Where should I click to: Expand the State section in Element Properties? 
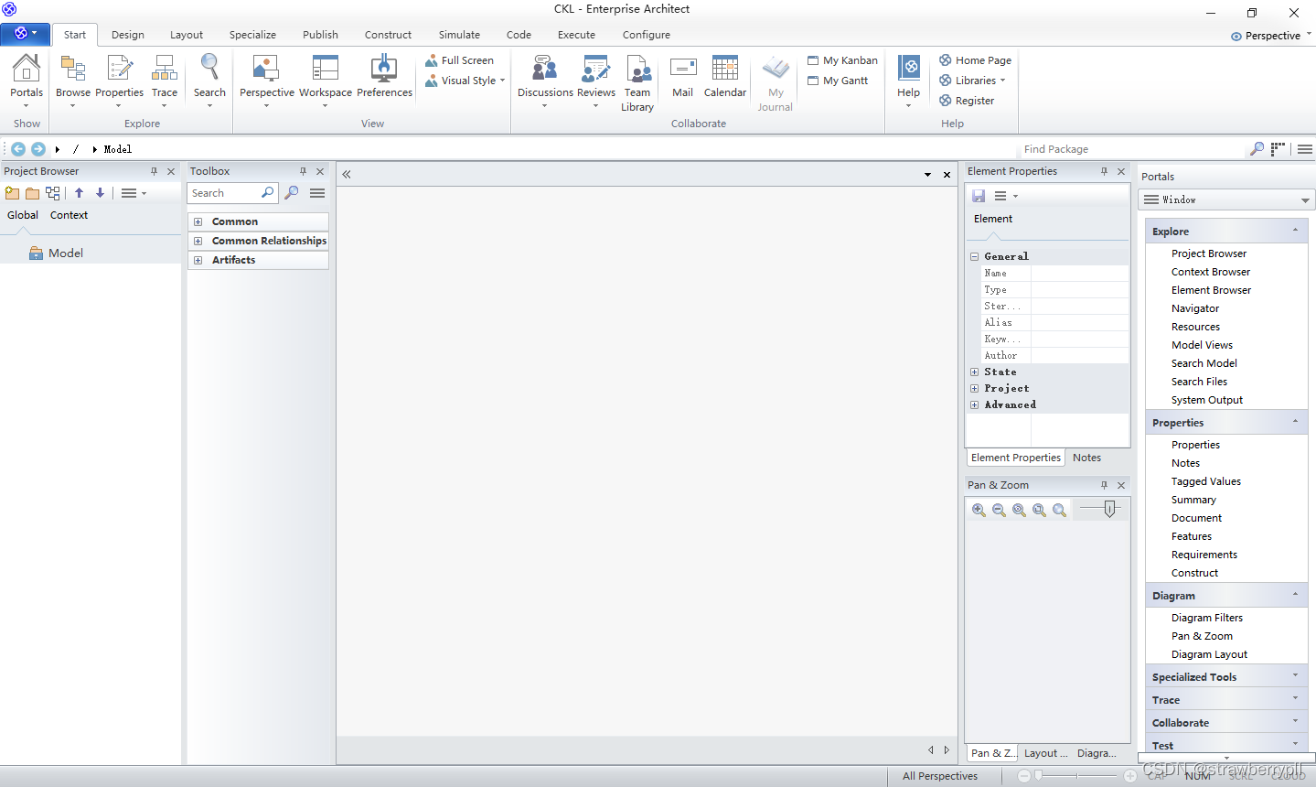974,372
